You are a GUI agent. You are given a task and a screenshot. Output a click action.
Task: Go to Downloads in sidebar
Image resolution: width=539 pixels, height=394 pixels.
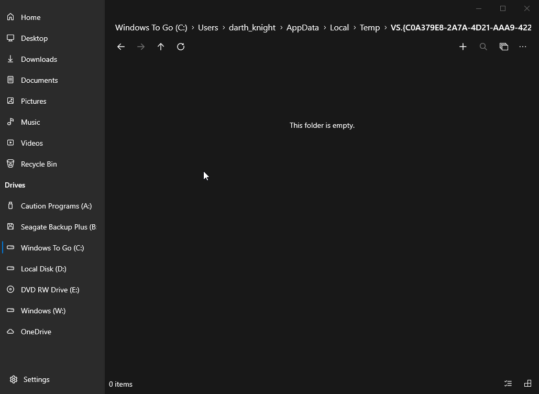click(x=52, y=59)
